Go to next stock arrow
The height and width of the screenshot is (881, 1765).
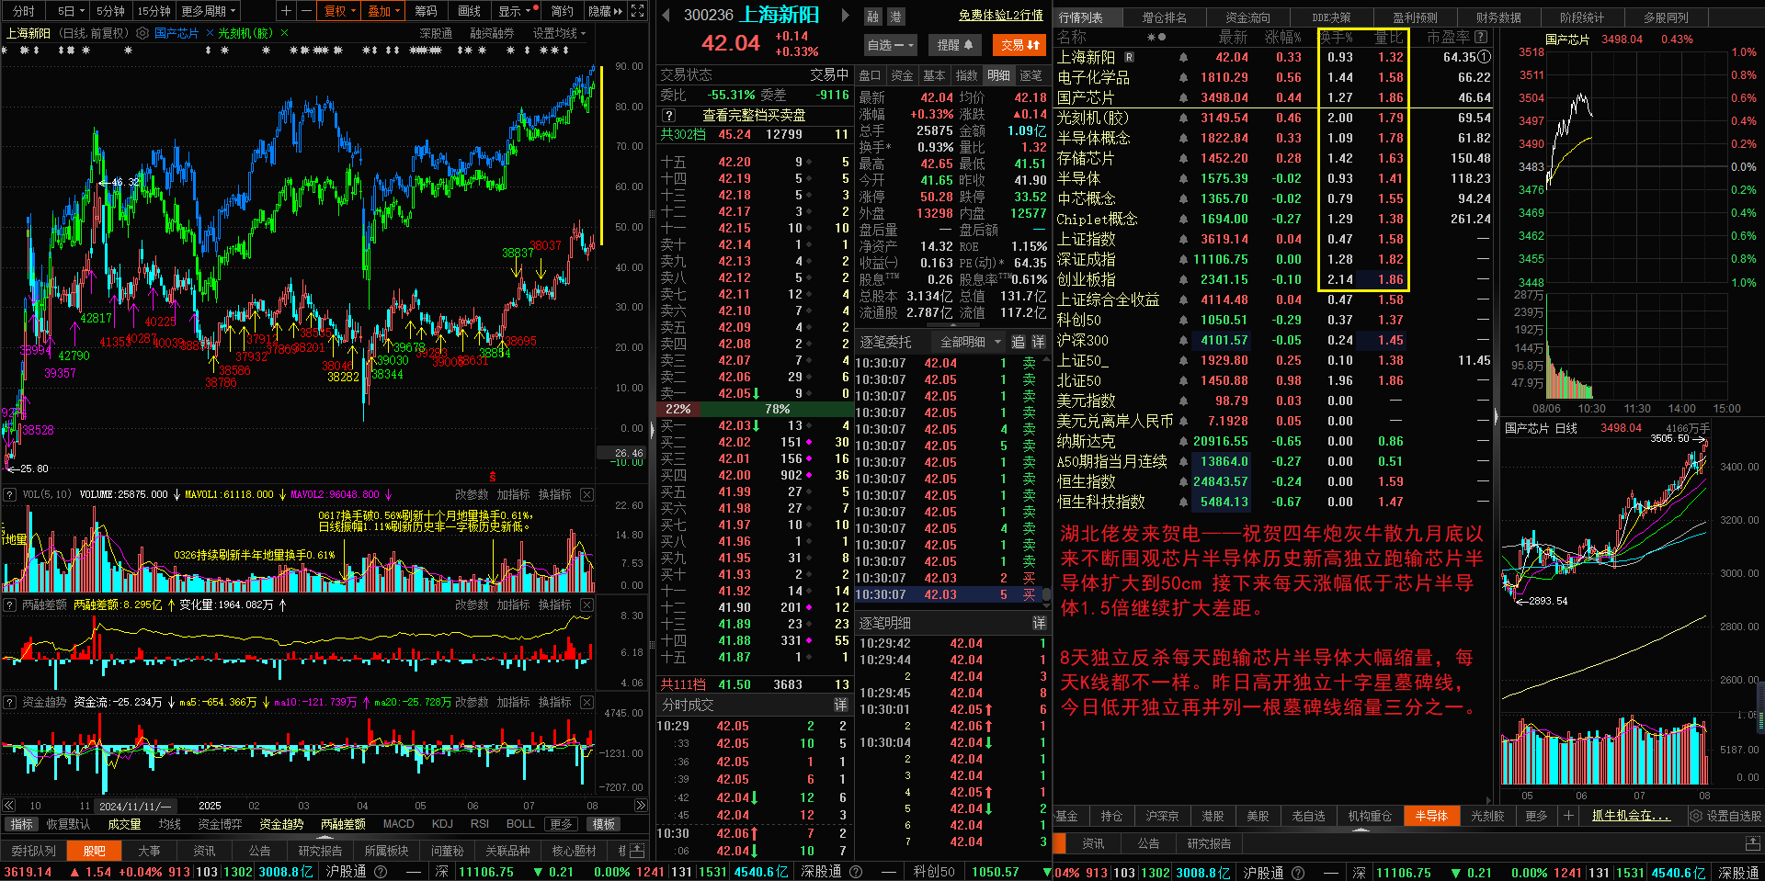point(846,15)
